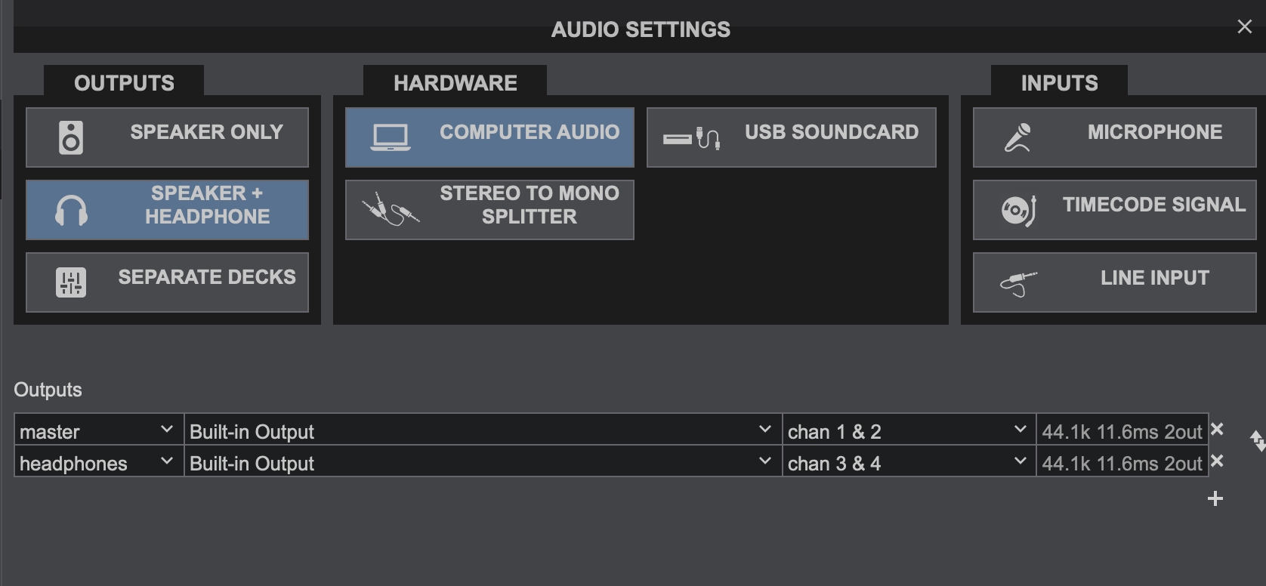Open the master output dropdown
This screenshot has width=1266, height=586.
coord(97,430)
